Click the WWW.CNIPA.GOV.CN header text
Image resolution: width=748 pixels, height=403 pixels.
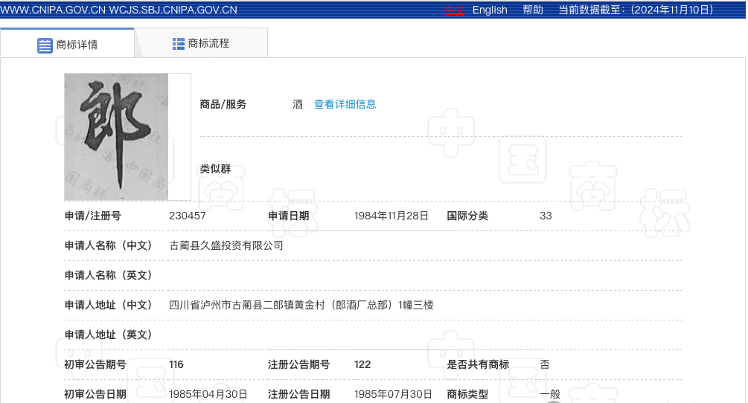click(x=54, y=10)
